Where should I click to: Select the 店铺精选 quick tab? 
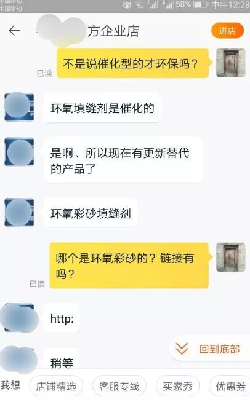tap(56, 386)
